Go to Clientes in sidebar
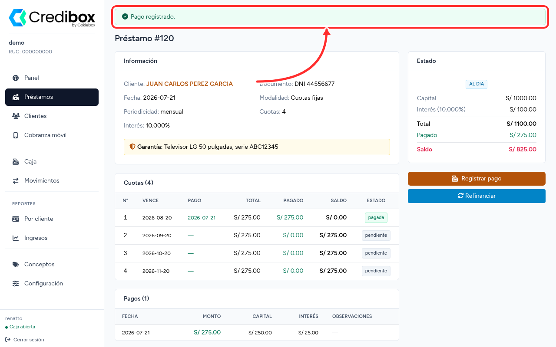The image size is (556, 347). [x=52, y=116]
